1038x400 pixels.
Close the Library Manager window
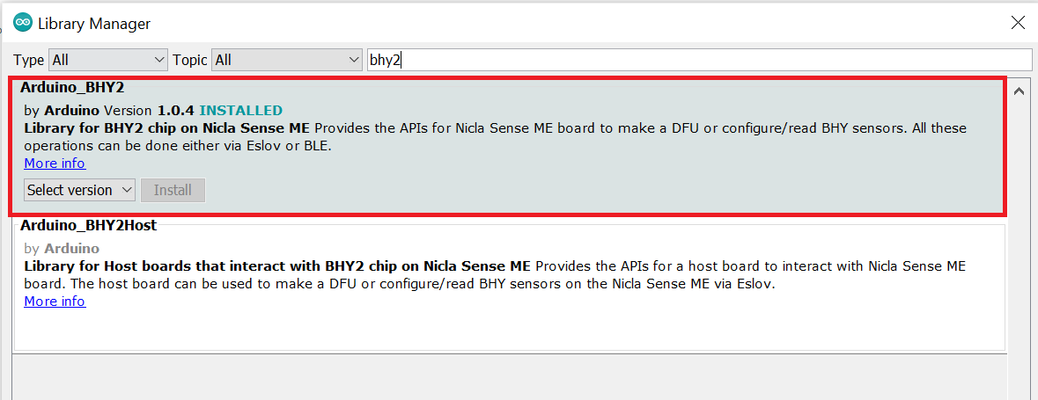tap(1017, 24)
